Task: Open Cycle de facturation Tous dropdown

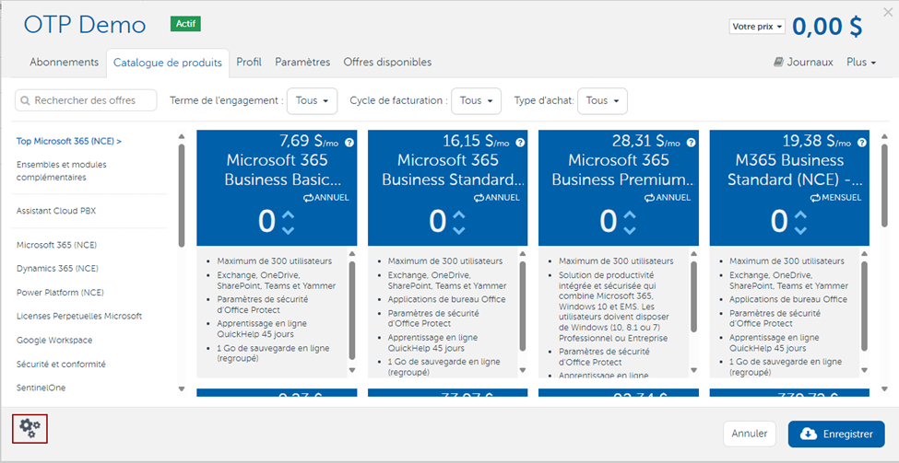Action: click(476, 100)
